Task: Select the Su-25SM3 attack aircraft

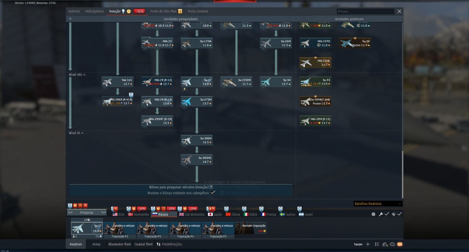Action: pyautogui.click(x=236, y=82)
